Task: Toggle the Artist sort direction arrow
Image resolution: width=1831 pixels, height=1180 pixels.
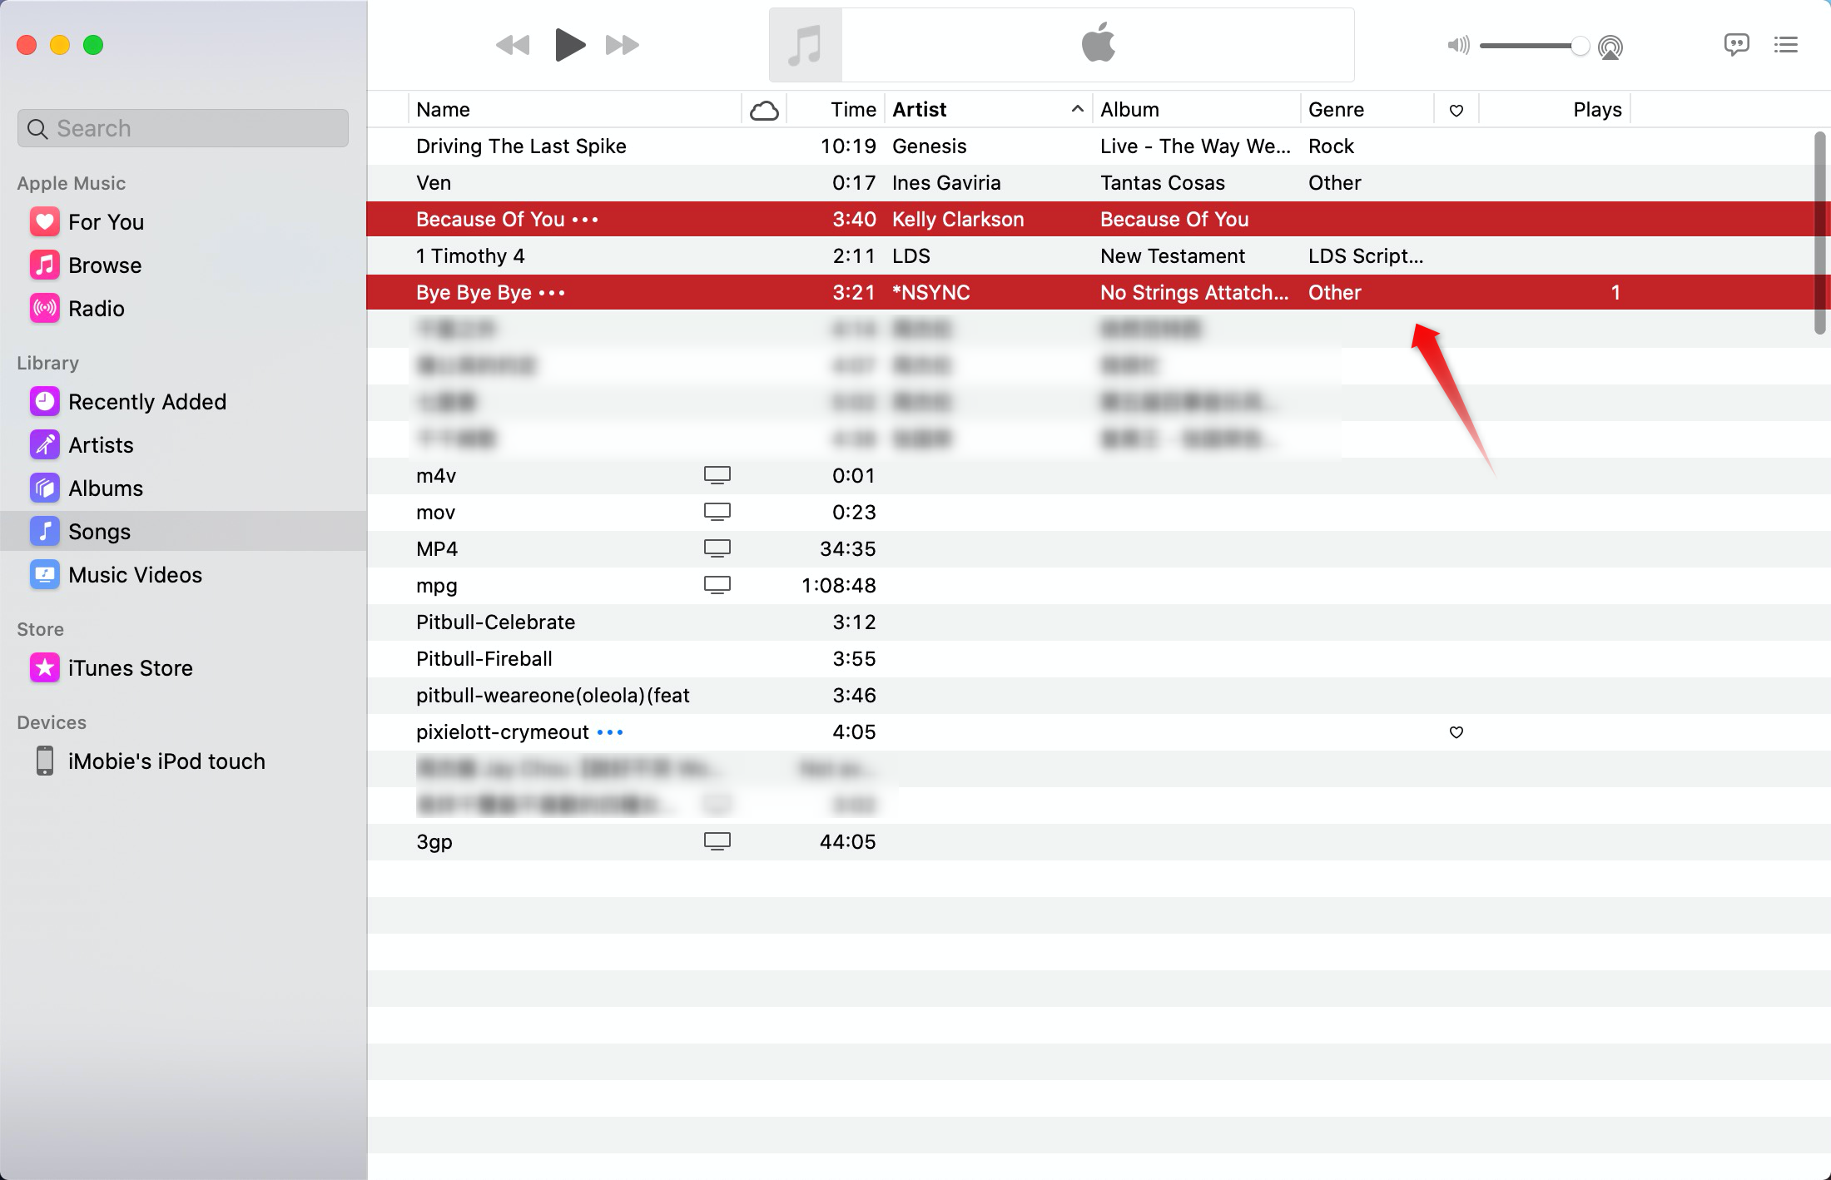Action: point(1077,109)
